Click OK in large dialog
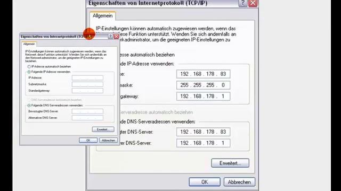 pyautogui.click(x=205, y=182)
